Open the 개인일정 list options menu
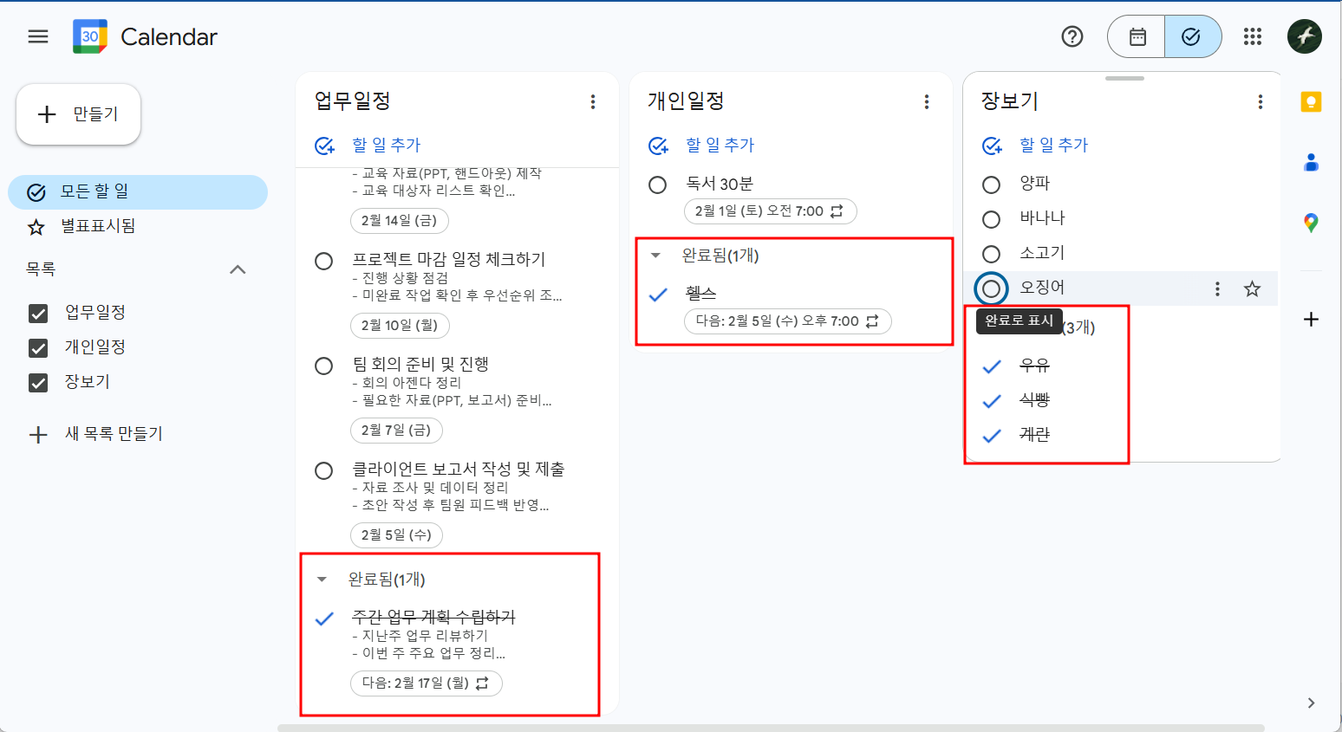This screenshot has width=1342, height=732. (x=927, y=101)
